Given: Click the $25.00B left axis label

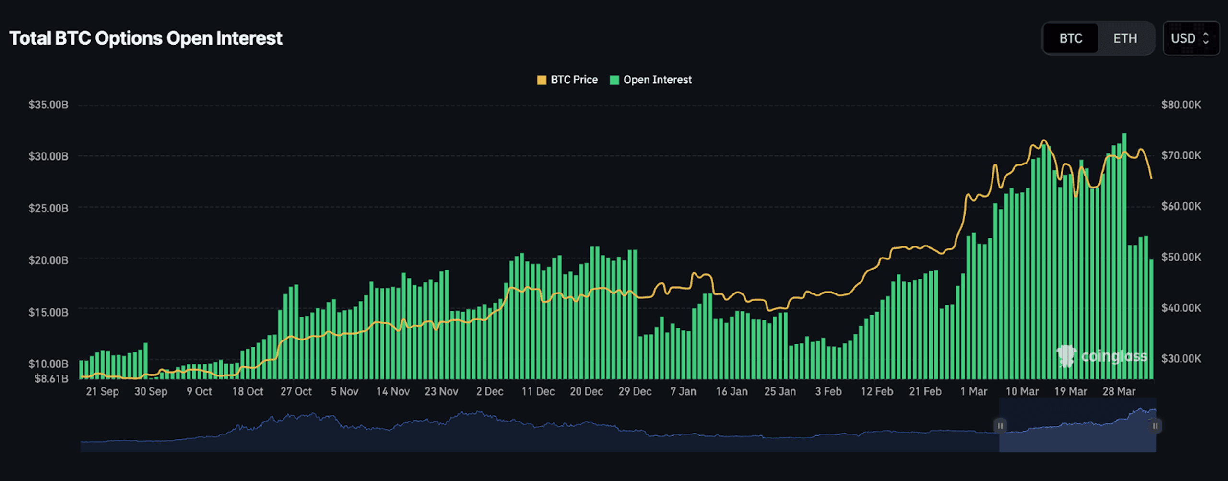Looking at the screenshot, I should [48, 208].
